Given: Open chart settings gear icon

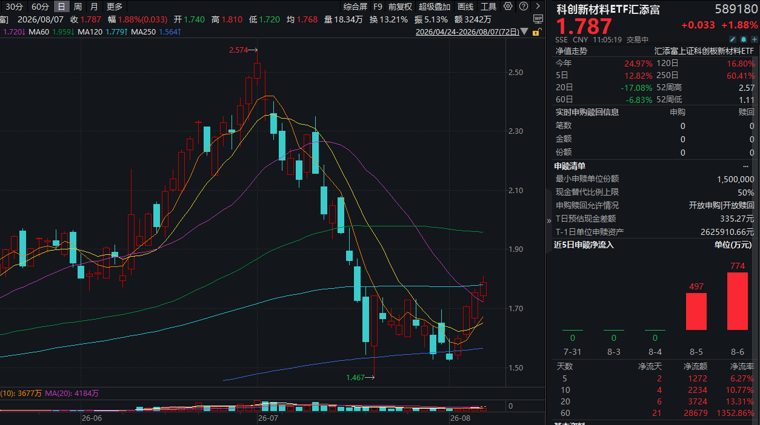Looking at the screenshot, I should [x=508, y=7].
